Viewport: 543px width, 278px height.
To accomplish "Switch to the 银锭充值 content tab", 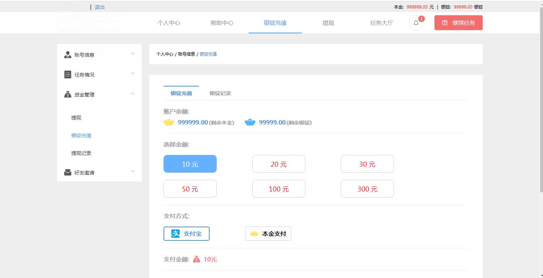I will click(x=181, y=93).
